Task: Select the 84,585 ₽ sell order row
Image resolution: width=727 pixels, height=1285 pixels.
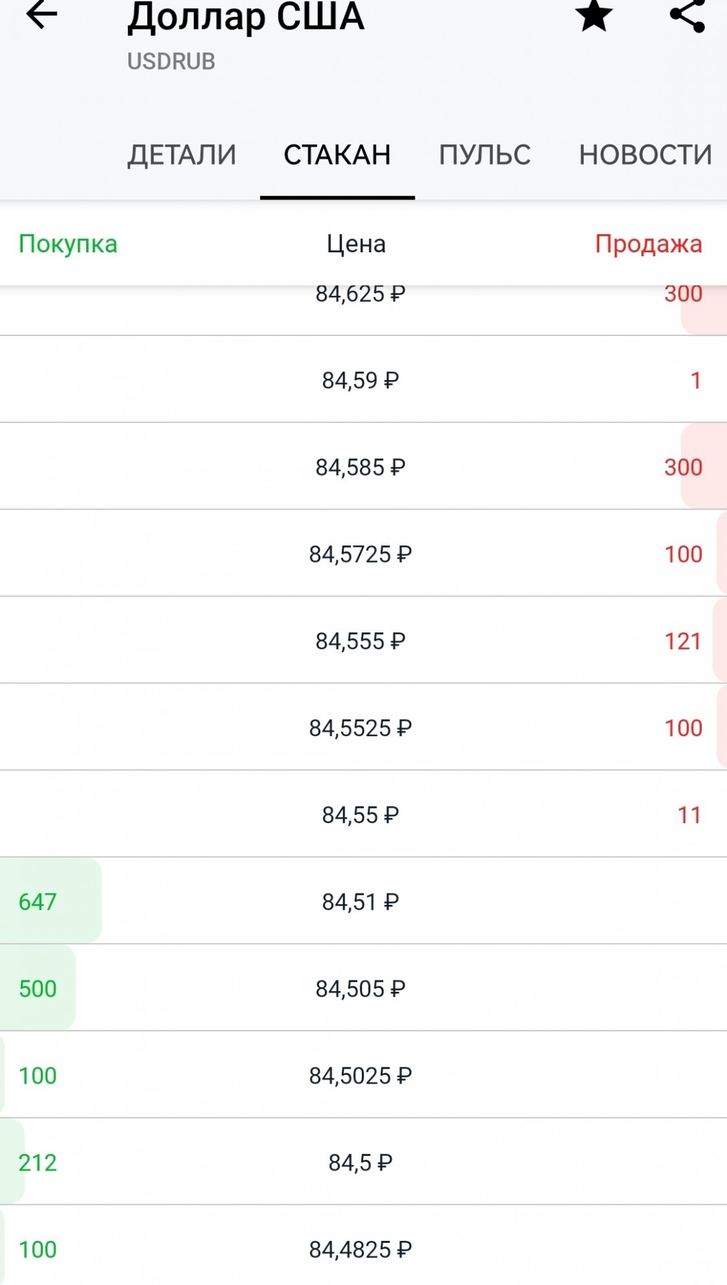Action: [363, 466]
